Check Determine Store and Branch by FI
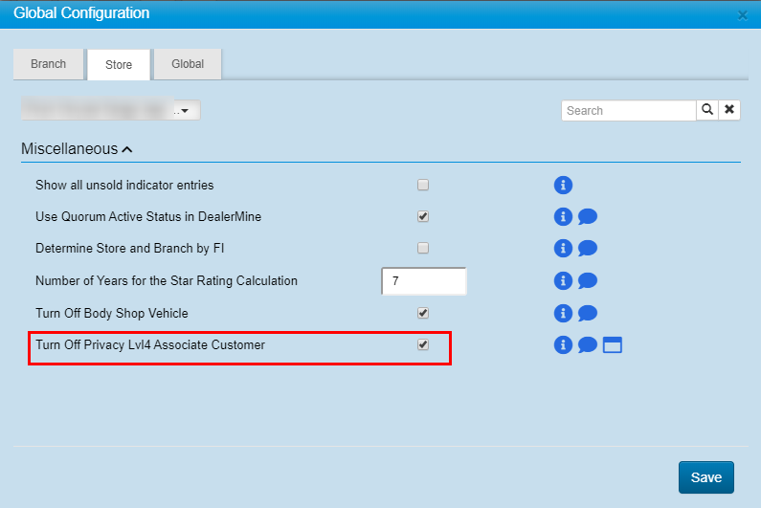761x508 pixels. (x=423, y=249)
